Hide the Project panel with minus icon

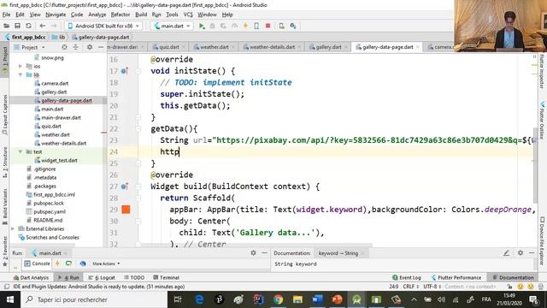pyautogui.click(x=101, y=47)
